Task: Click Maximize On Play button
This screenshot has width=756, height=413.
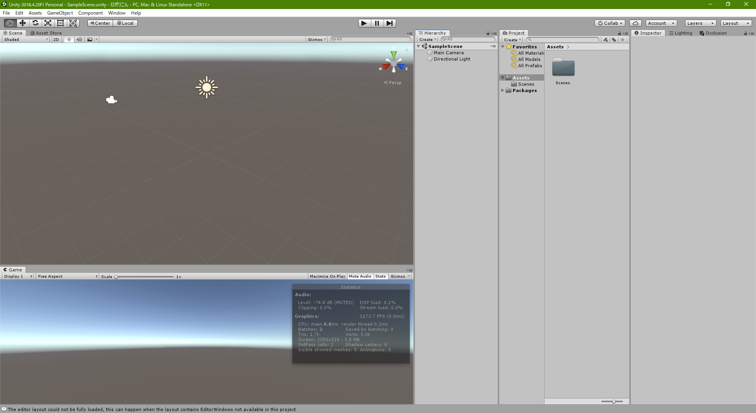Action: click(x=327, y=277)
